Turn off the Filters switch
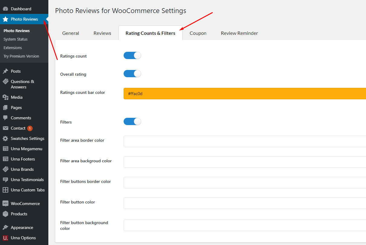This screenshot has width=366, height=245. tap(132, 122)
